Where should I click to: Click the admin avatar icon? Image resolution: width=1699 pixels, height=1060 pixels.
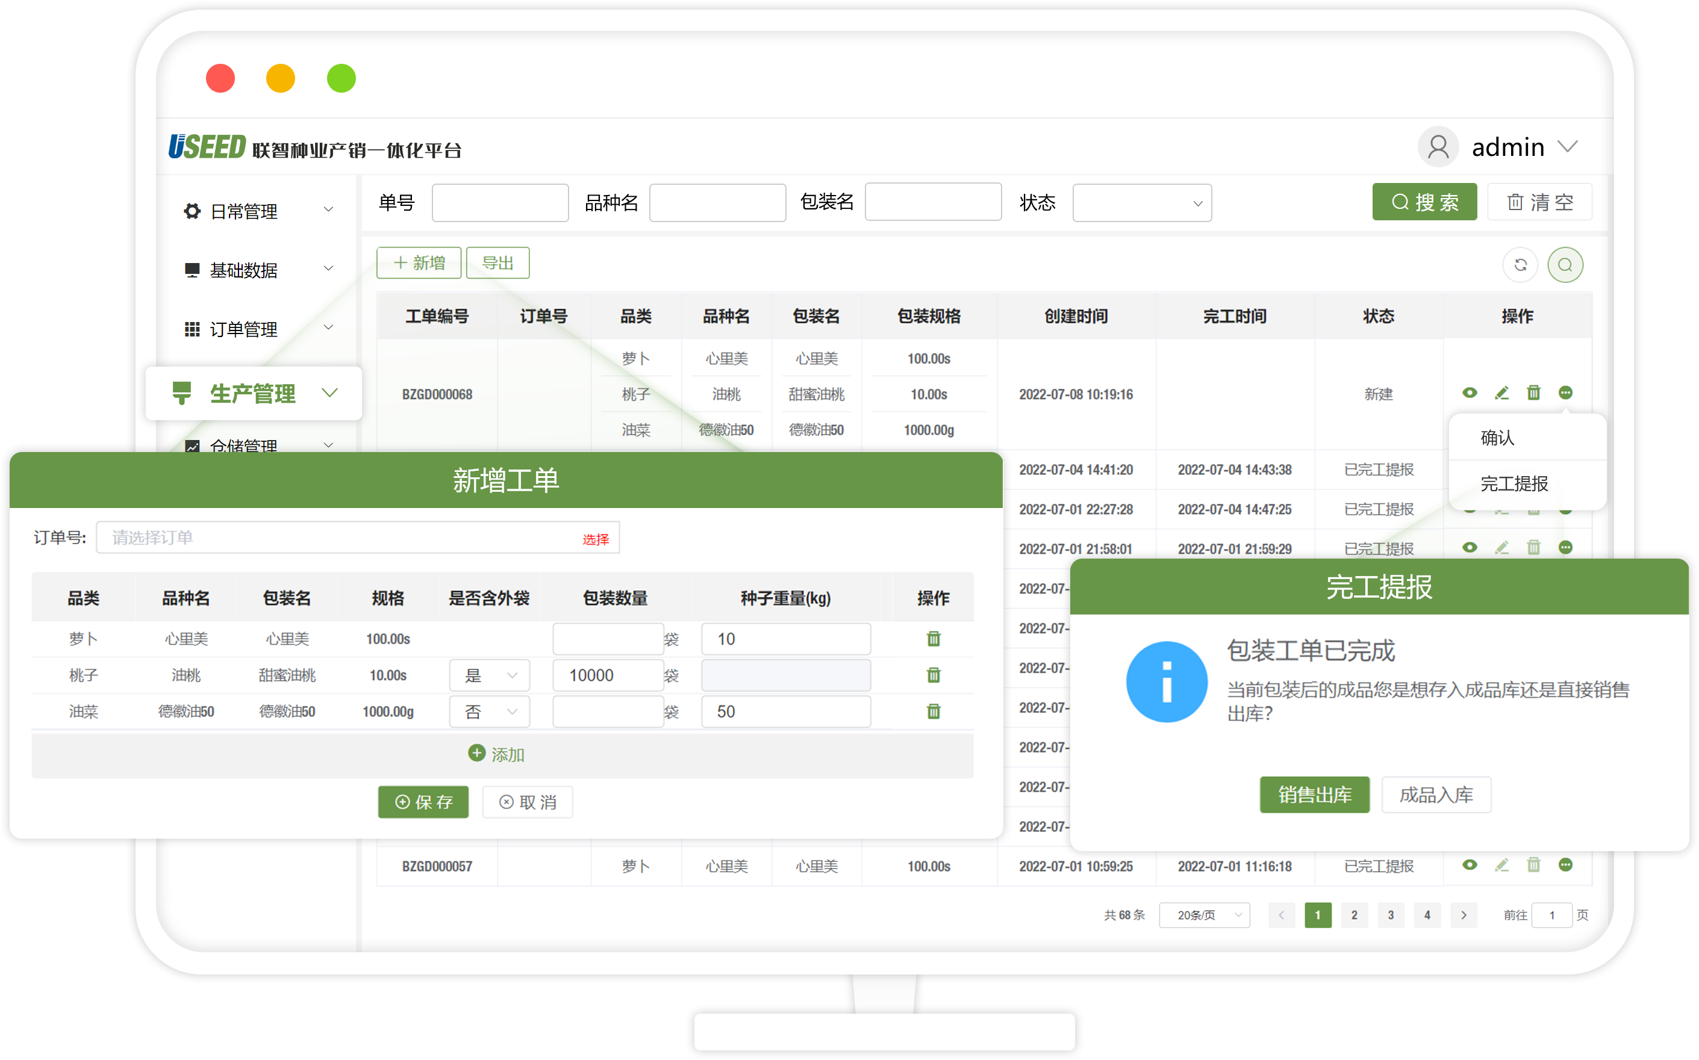click(x=1438, y=147)
